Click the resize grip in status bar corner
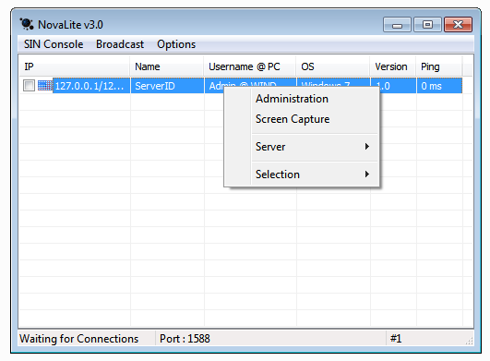Screen dimensions: 490x361 pyautogui.click(x=469, y=341)
